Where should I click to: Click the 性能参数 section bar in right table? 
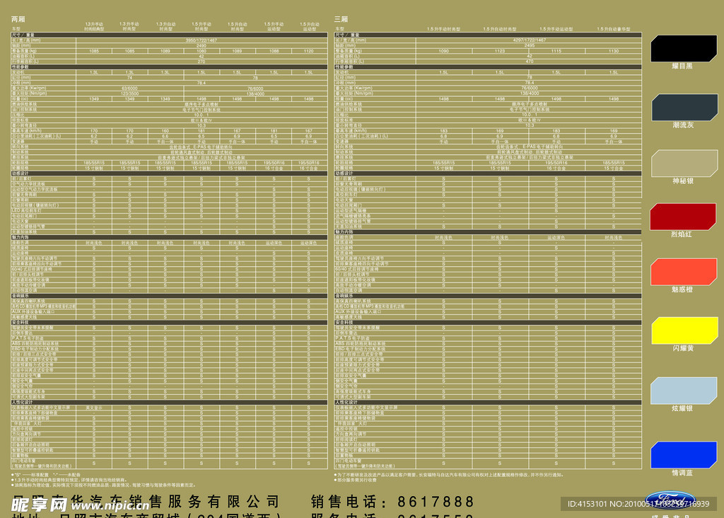coord(488,67)
